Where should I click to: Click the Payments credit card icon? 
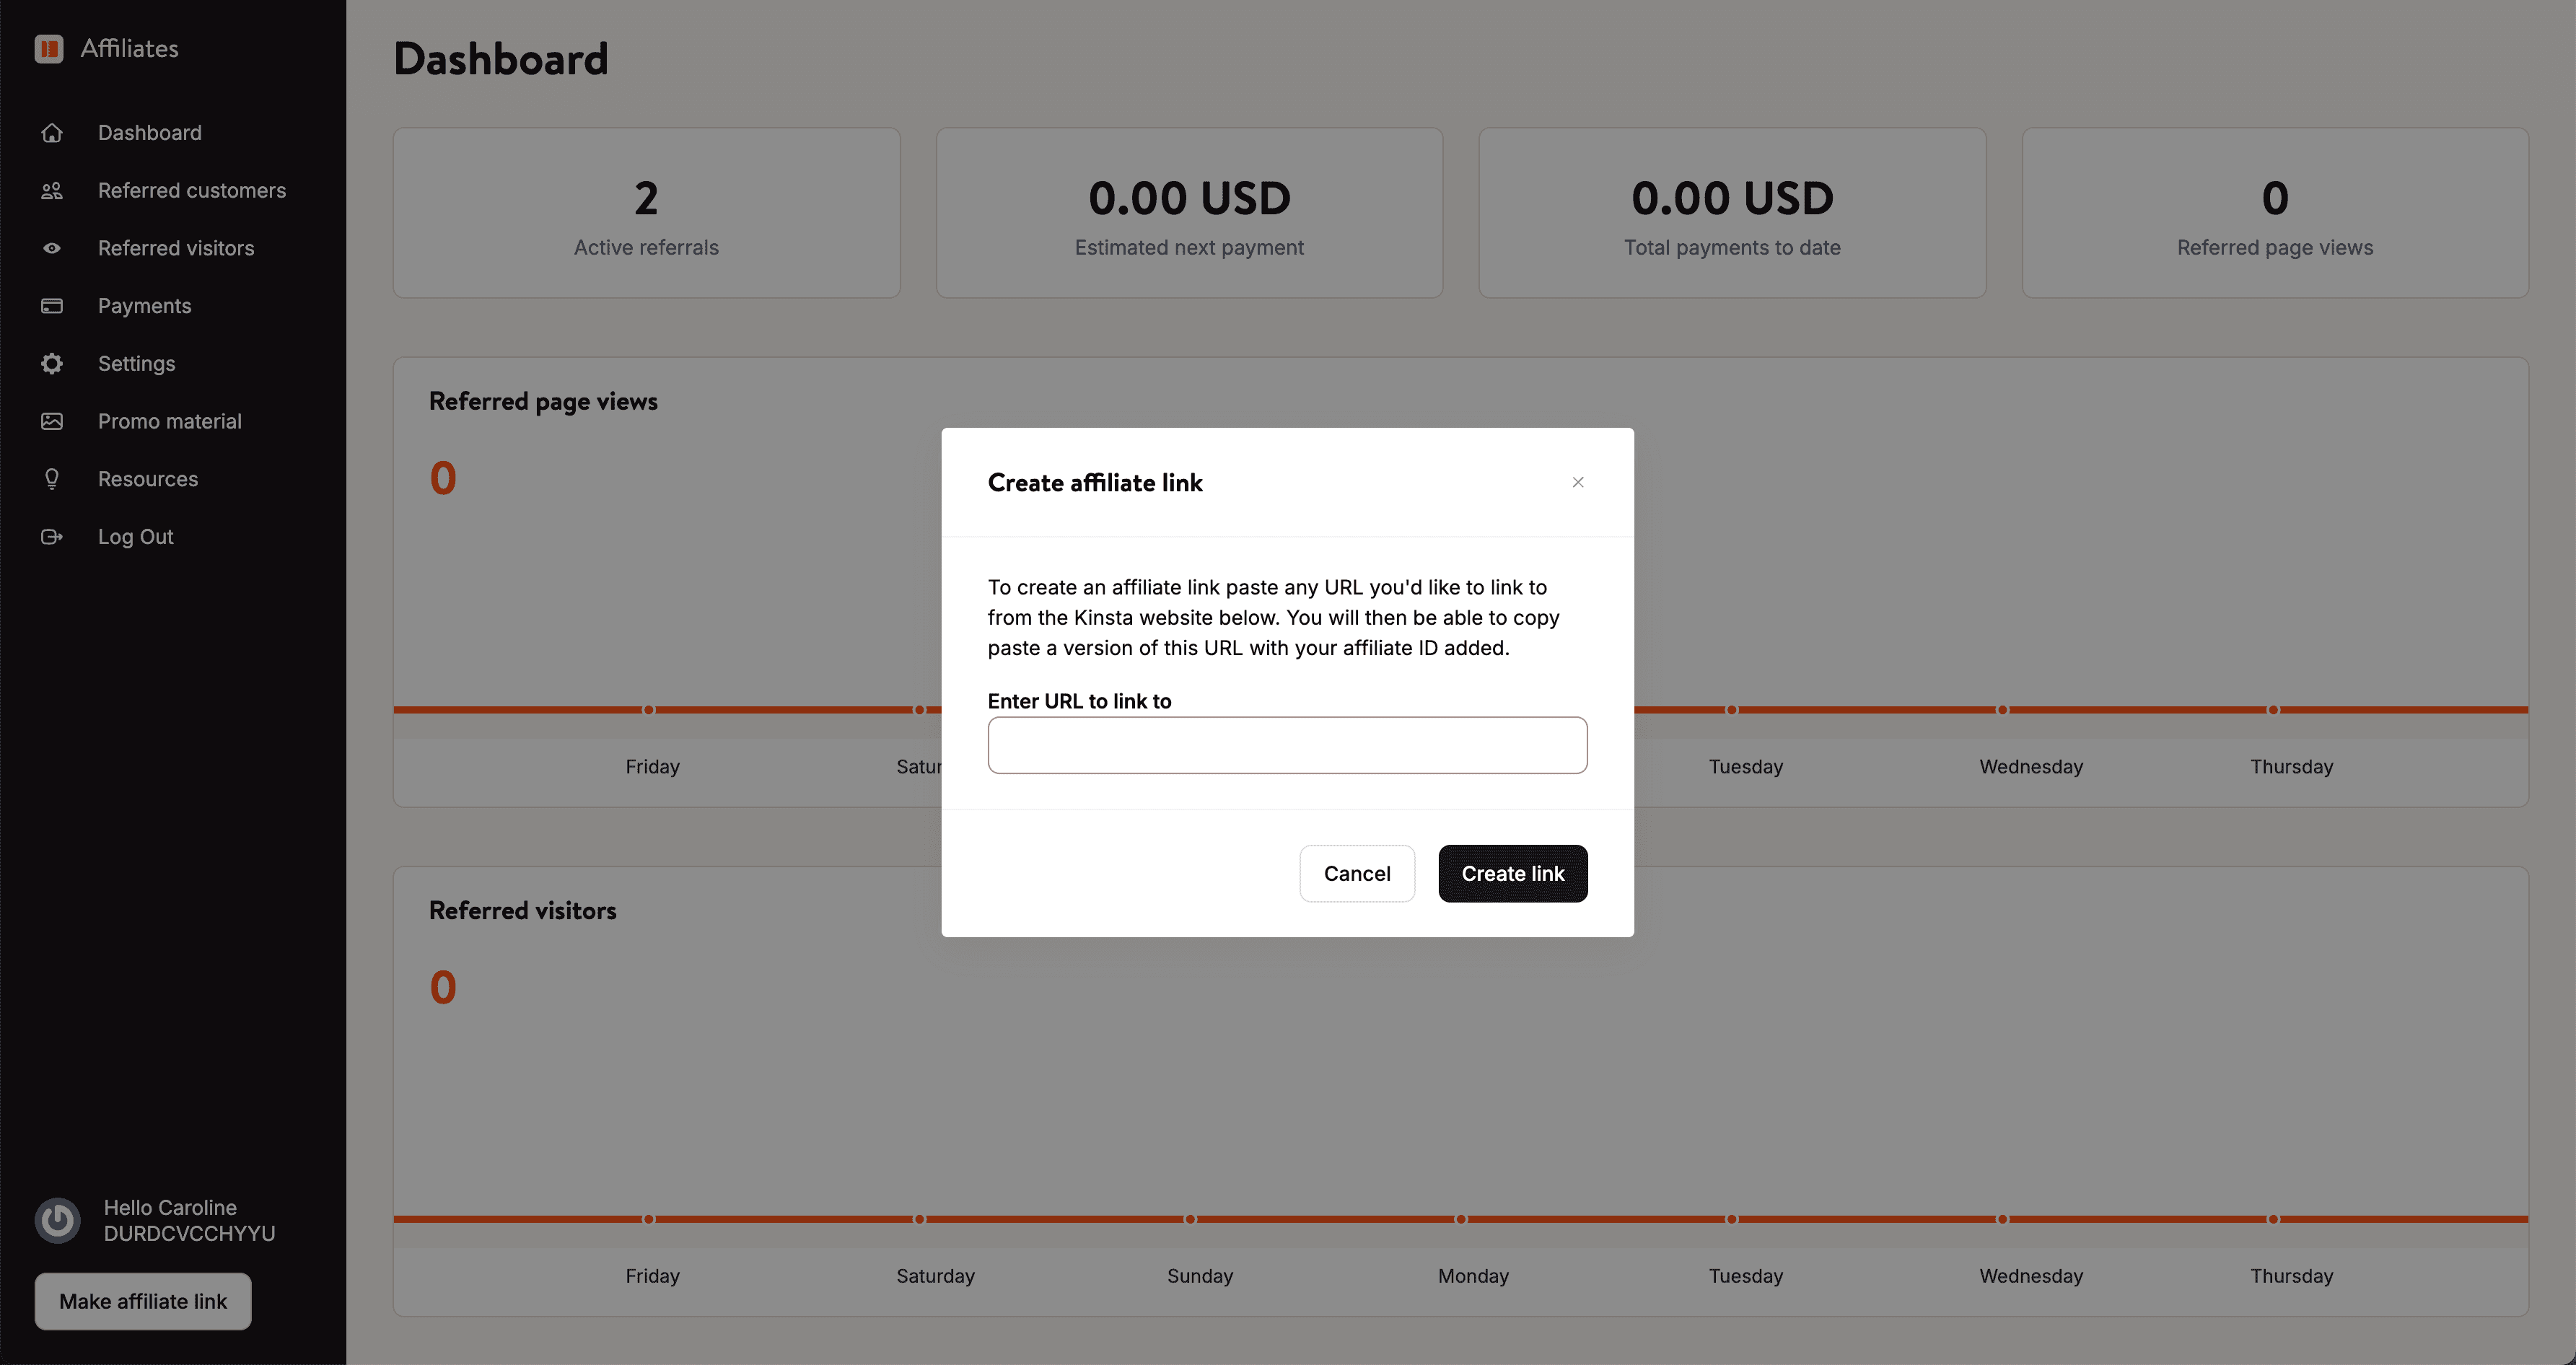pyautogui.click(x=52, y=305)
